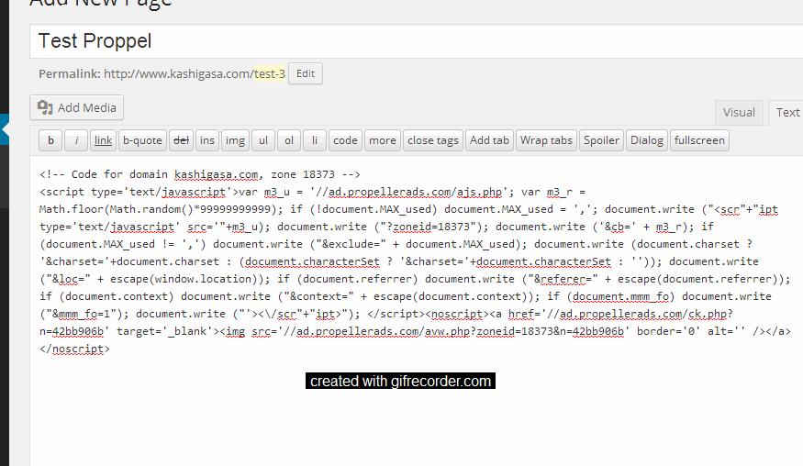Insert ordered list with ol button
The height and width of the screenshot is (466, 803).
tap(289, 140)
